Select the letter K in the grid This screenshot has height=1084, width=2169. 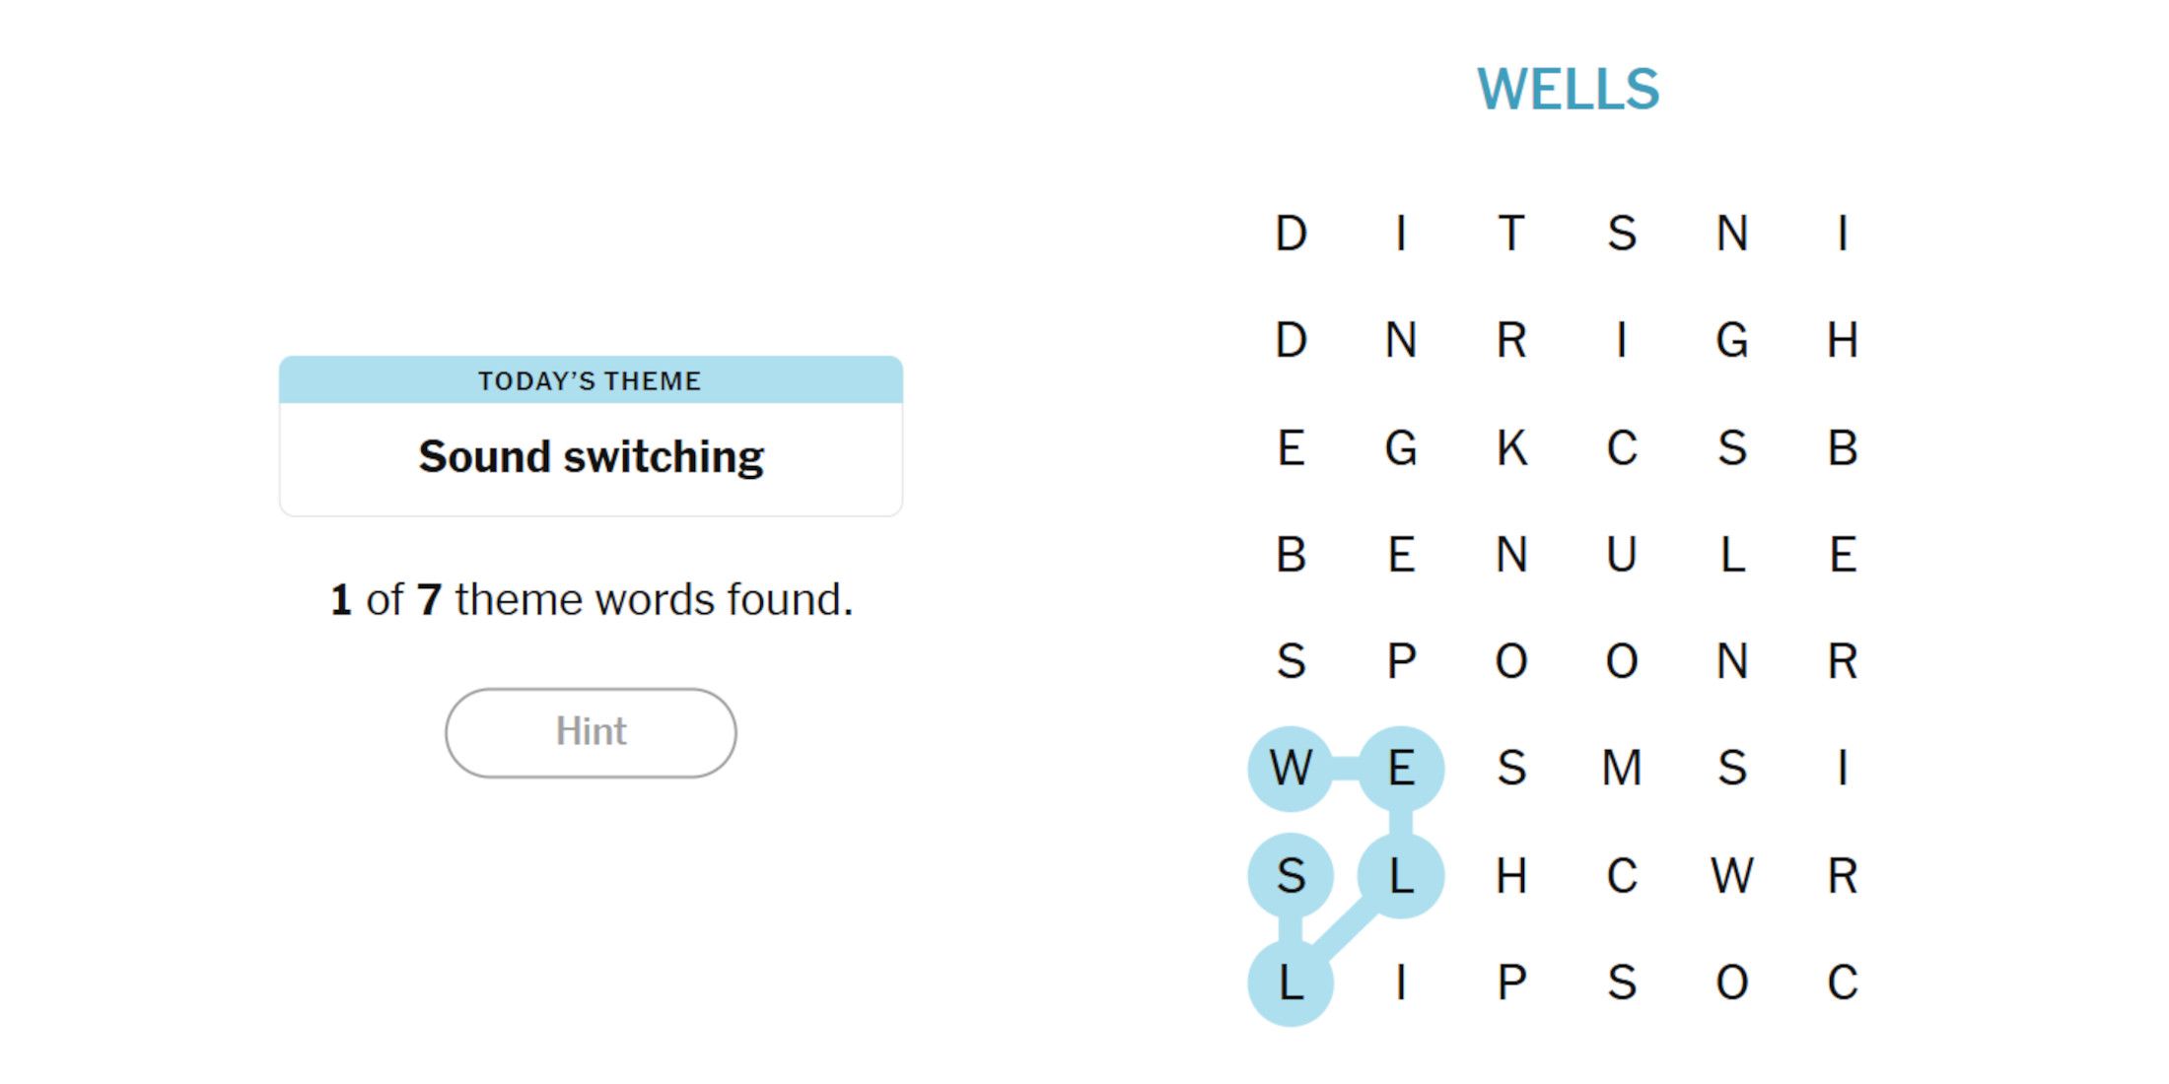(x=1511, y=447)
